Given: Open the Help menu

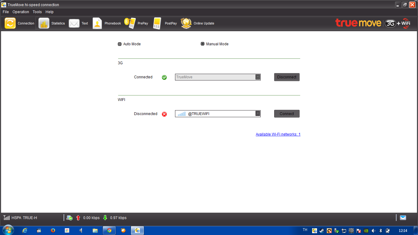Looking at the screenshot, I should point(50,12).
